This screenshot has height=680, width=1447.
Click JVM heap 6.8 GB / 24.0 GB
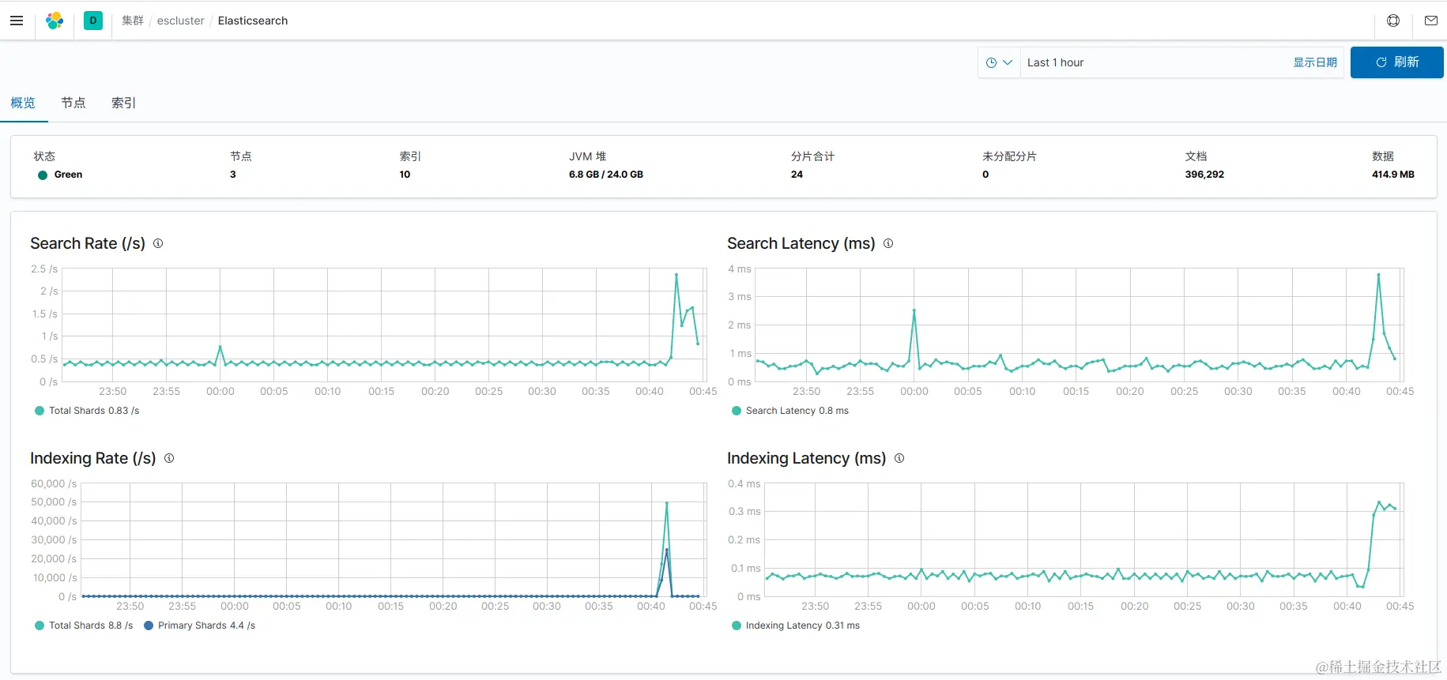pos(606,175)
